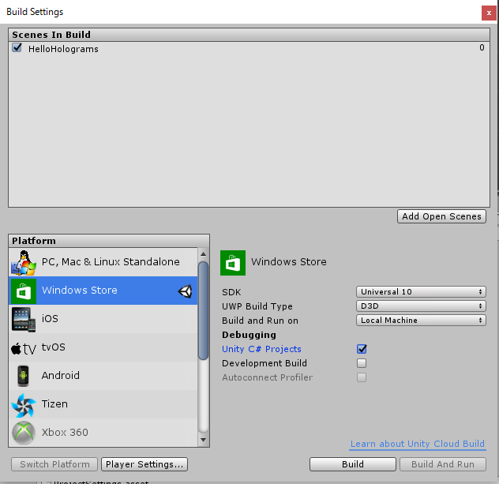The height and width of the screenshot is (484, 499).
Task: Click the Windows Store platform icon in list
Action: click(x=24, y=291)
